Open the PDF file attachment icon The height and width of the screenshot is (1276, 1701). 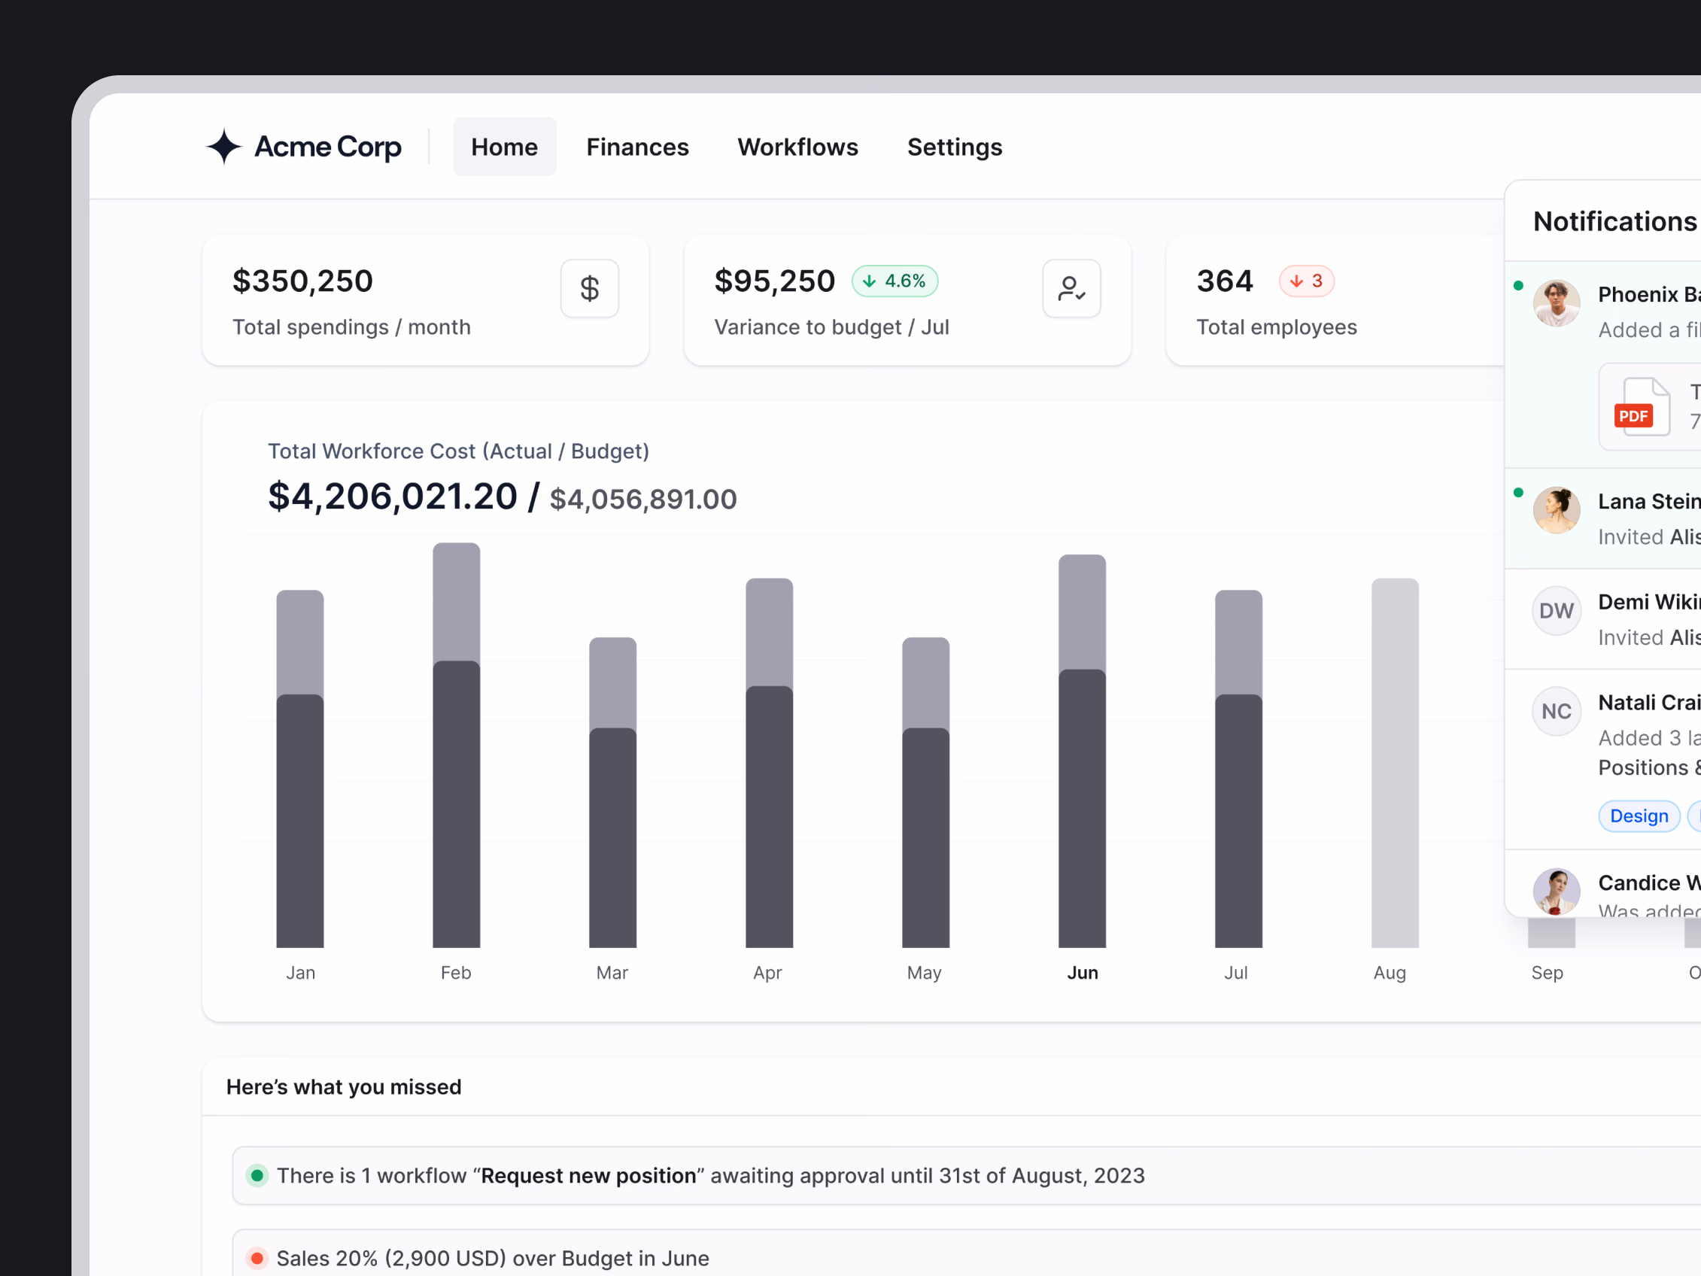1641,407
